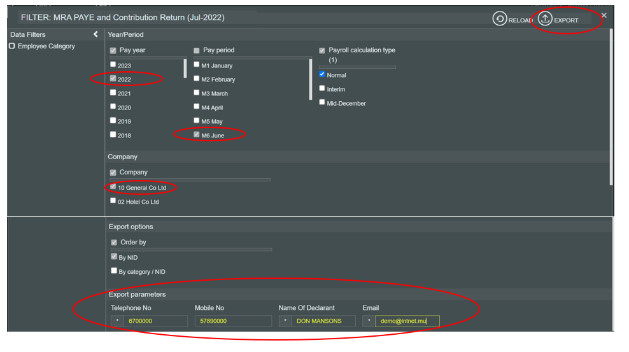The height and width of the screenshot is (352, 629).
Task: Uncheck the Normal payroll calculation type
Action: pyautogui.click(x=322, y=74)
